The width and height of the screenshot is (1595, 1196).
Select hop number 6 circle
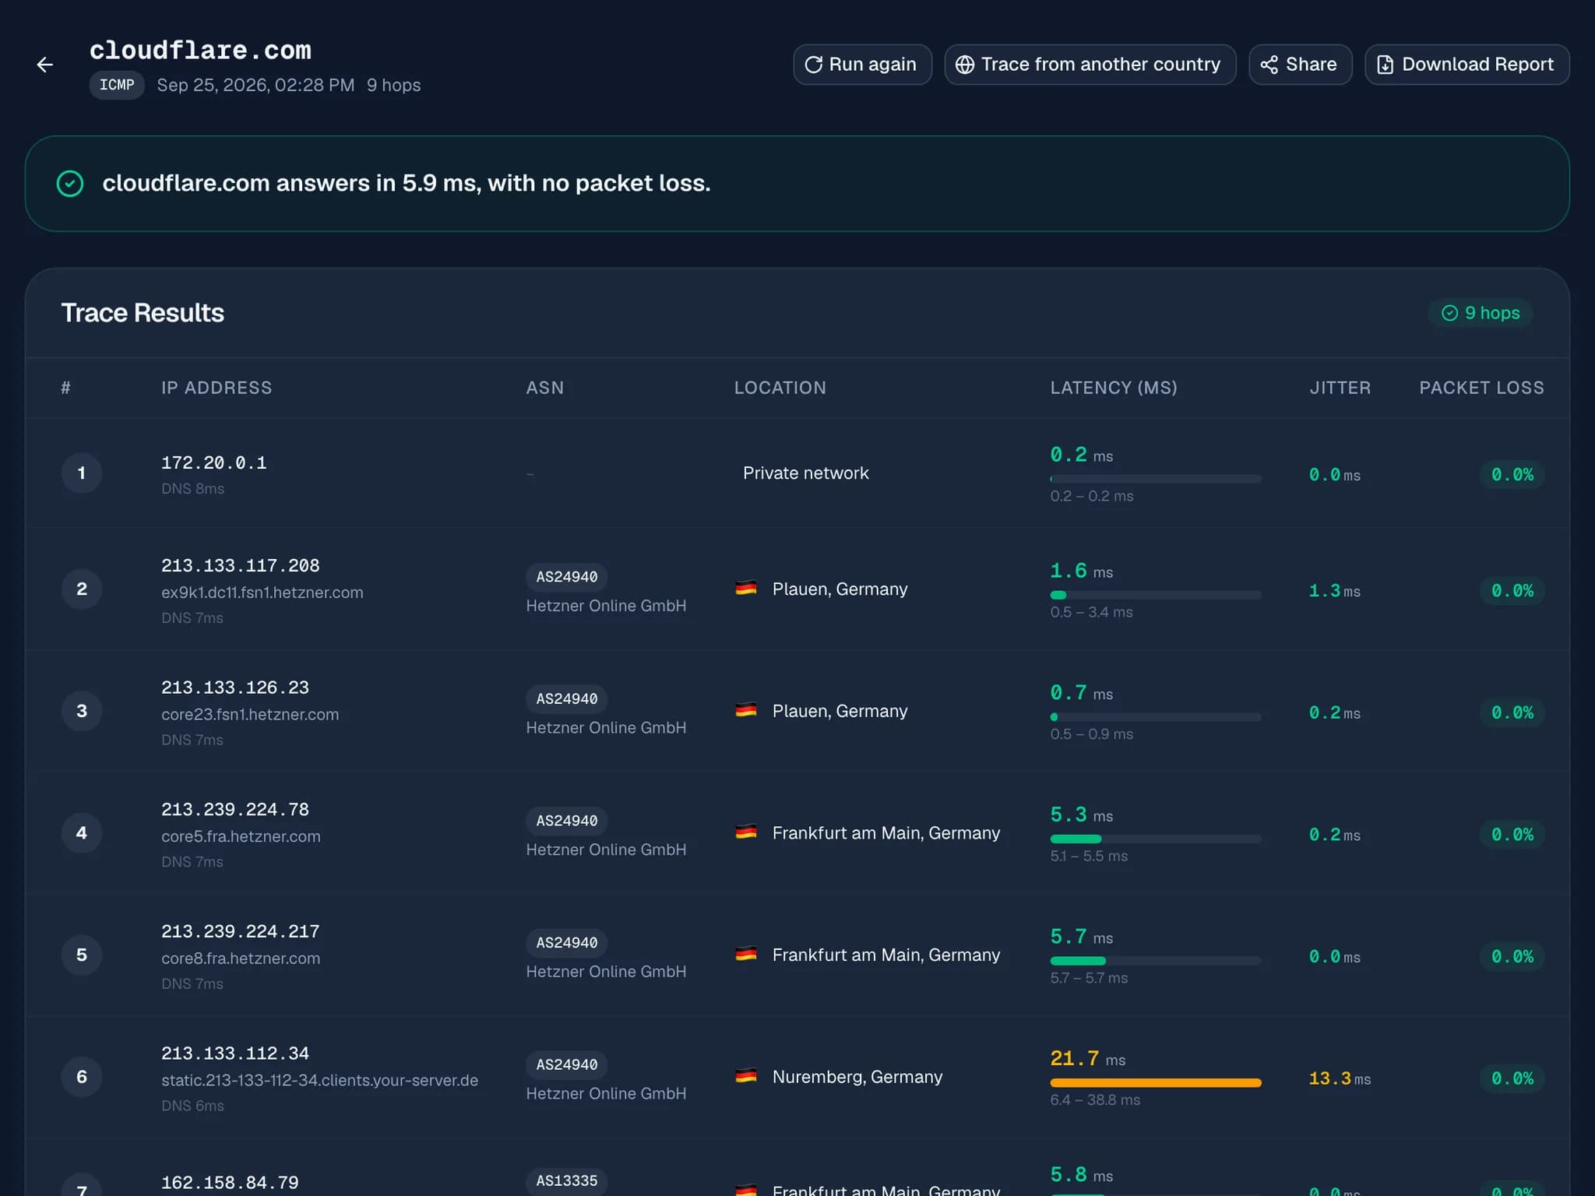[82, 1077]
